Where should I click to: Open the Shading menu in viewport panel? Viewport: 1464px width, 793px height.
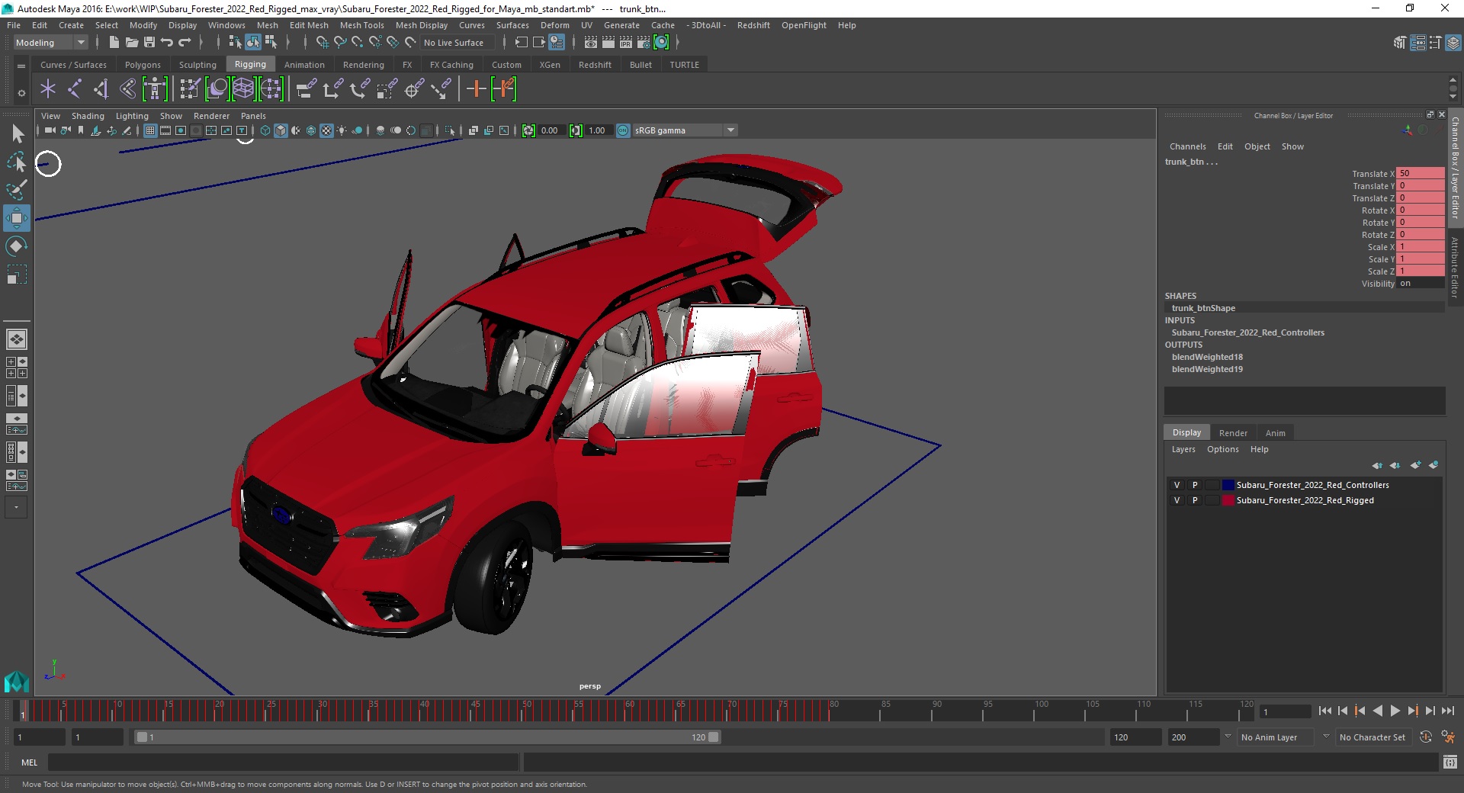pyautogui.click(x=88, y=116)
